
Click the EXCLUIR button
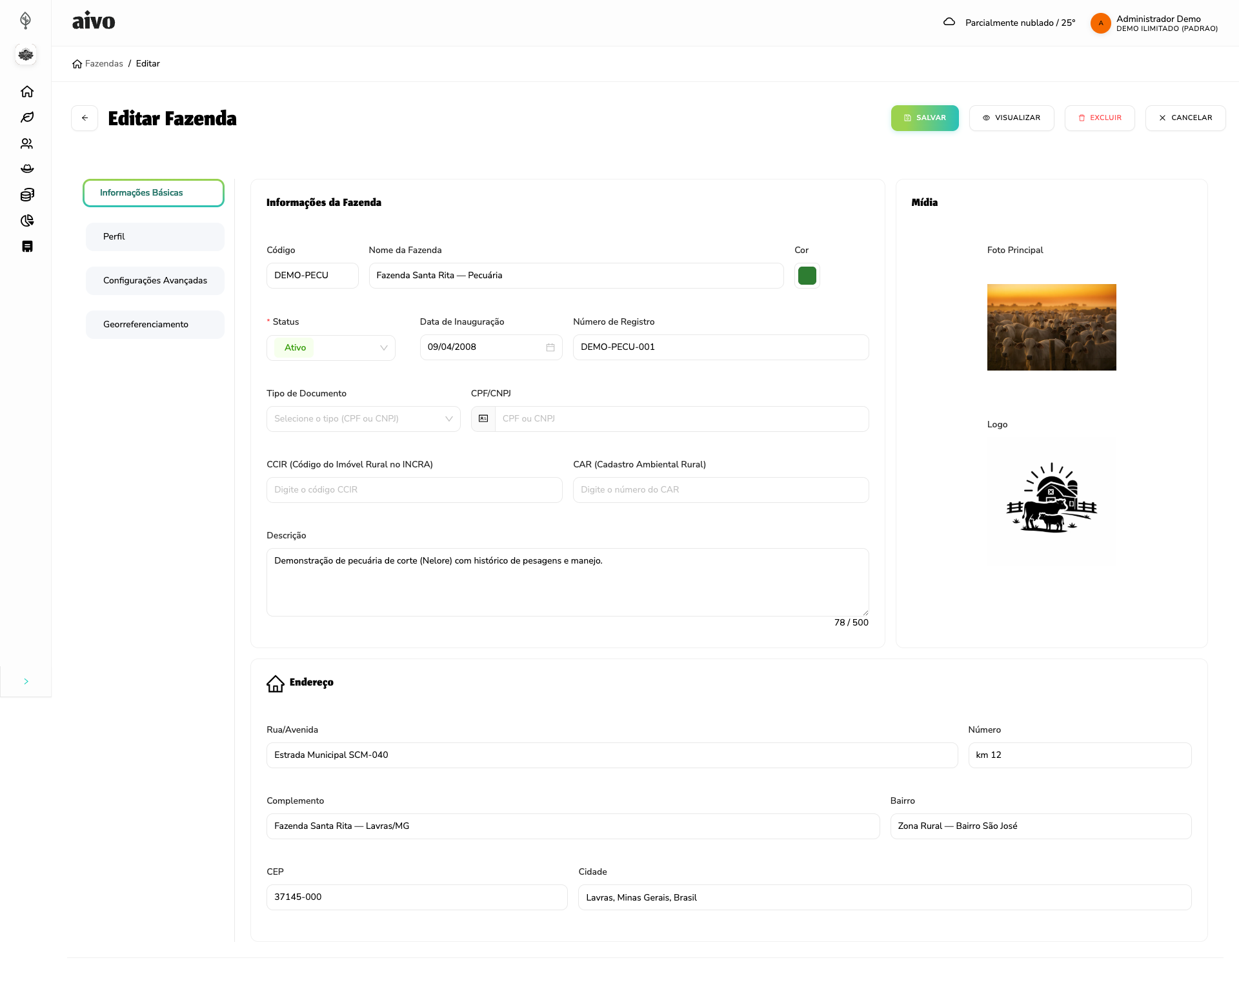point(1100,118)
